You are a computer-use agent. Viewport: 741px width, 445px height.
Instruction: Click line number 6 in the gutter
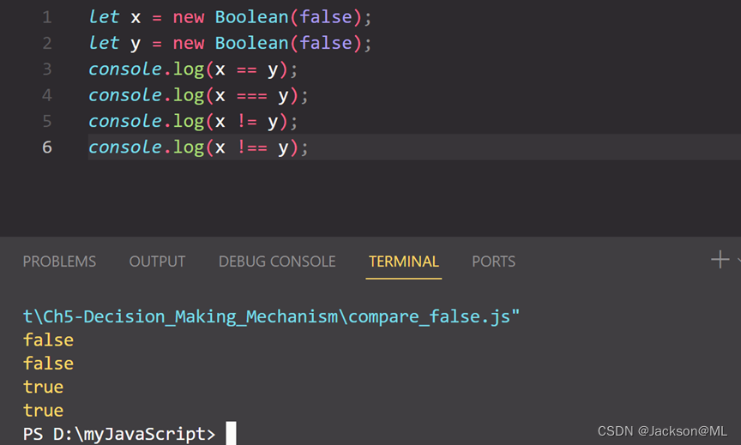[x=46, y=147]
